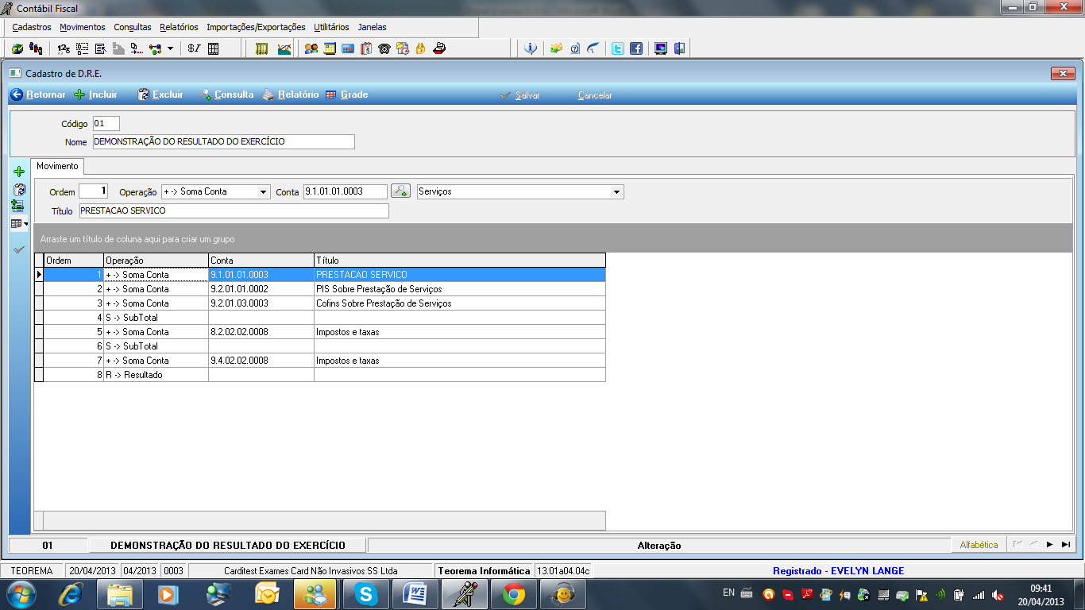Viewport: 1085px width, 610px height.
Task: Open the Facebook icon on the toolbar
Action: 636,48
